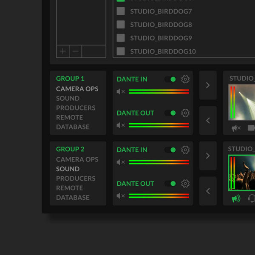
Task: Tick the STUDIO_BIRDDOG9 checkbox
Action: [x=121, y=38]
